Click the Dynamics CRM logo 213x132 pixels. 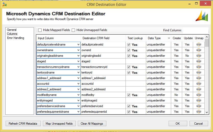tap(202, 16)
